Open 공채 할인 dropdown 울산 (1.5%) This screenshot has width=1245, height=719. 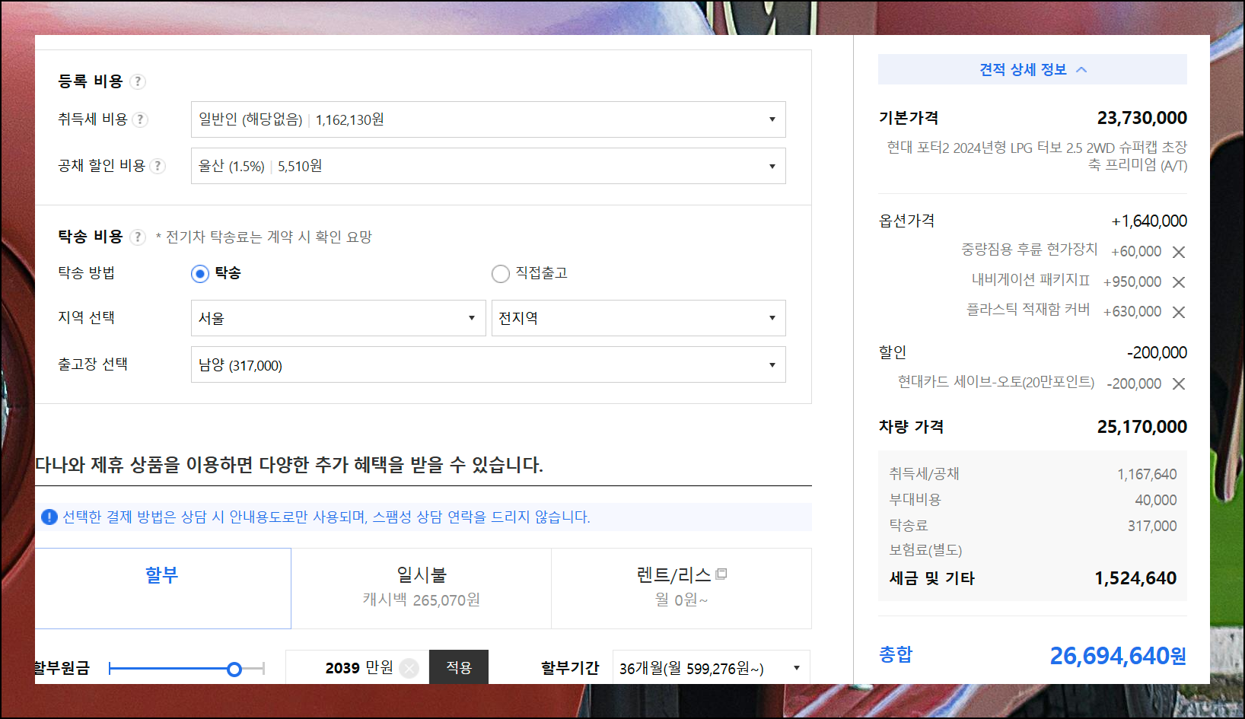pos(488,166)
